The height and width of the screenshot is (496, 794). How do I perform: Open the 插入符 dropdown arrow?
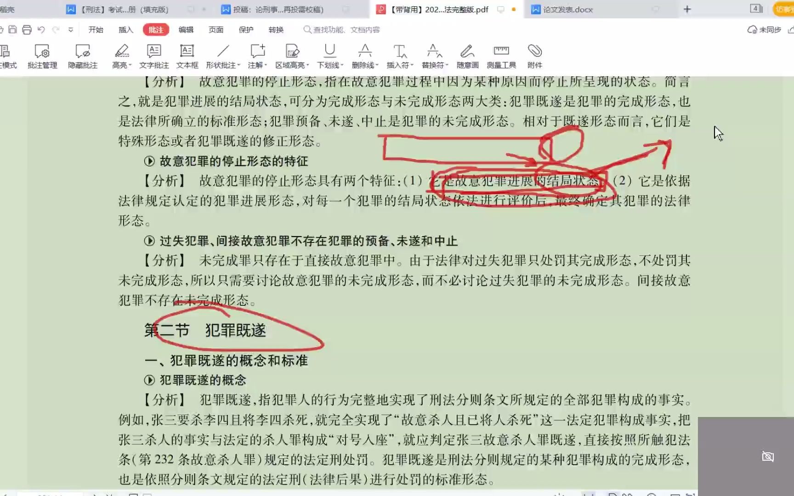tap(412, 65)
